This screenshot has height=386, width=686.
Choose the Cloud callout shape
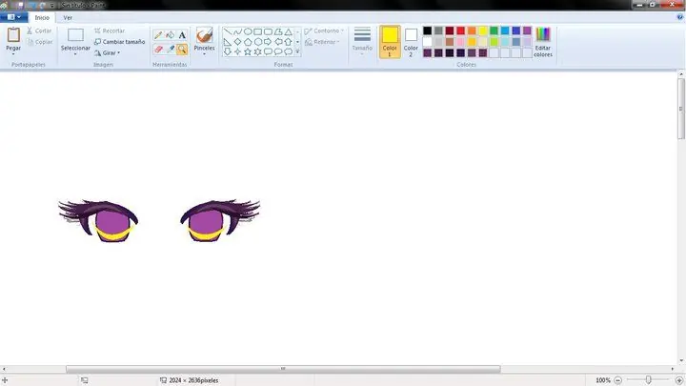288,51
